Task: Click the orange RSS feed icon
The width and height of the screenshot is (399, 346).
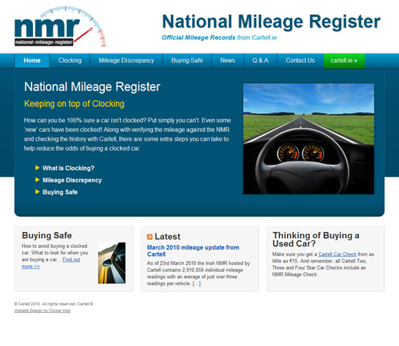Action: click(150, 237)
